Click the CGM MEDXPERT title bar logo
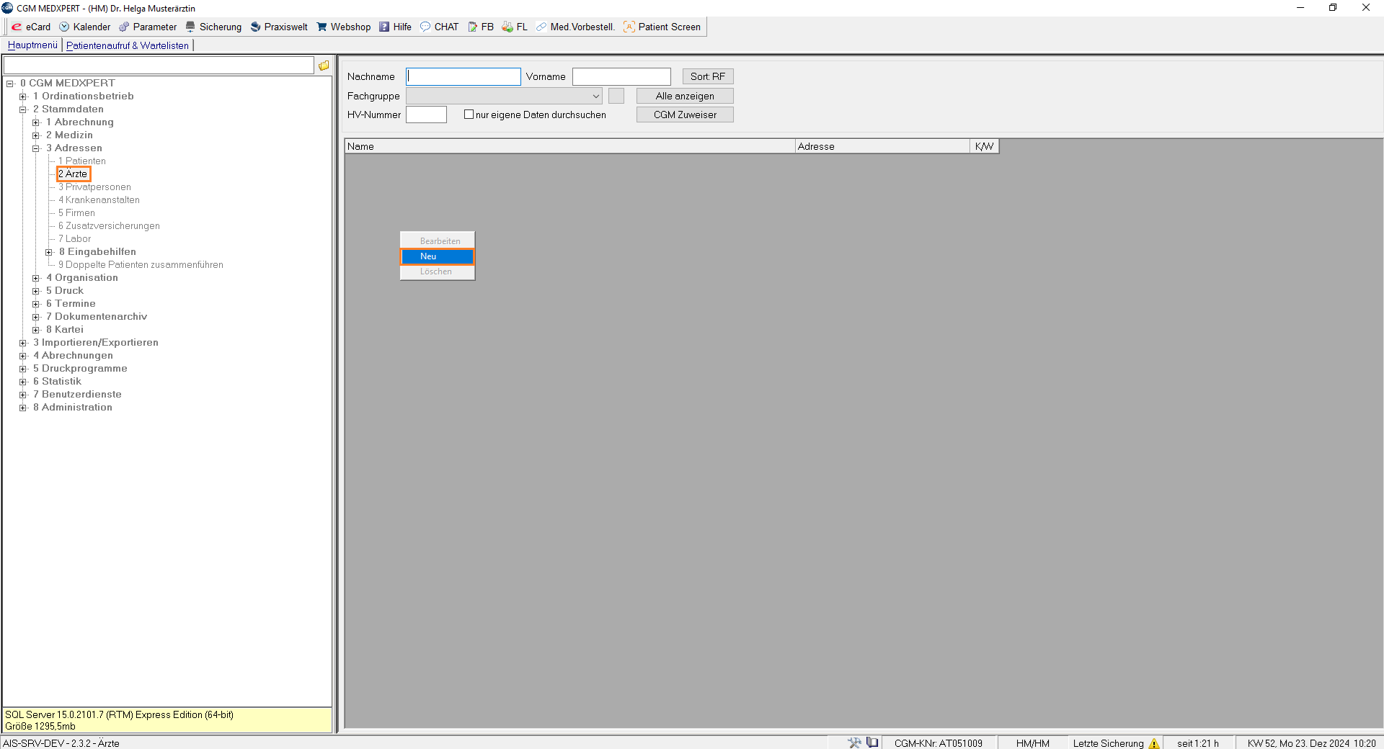This screenshot has width=1384, height=749. (7, 8)
